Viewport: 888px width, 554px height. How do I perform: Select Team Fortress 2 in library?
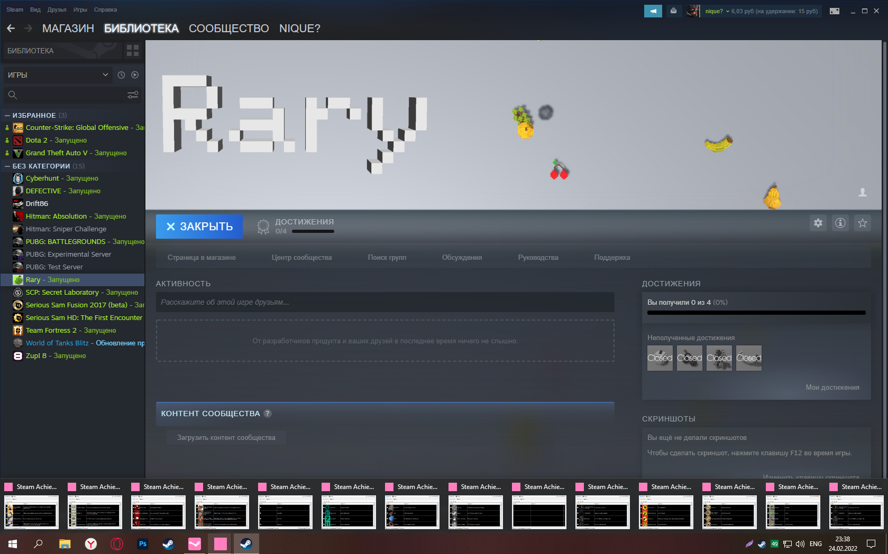72,331
